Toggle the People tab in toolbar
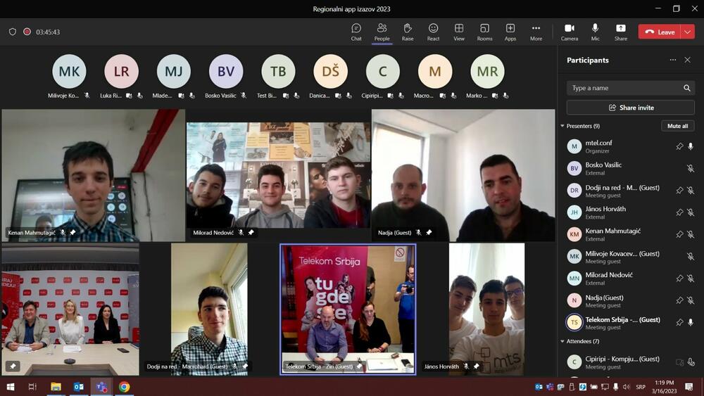The width and height of the screenshot is (704, 396). pos(382,32)
